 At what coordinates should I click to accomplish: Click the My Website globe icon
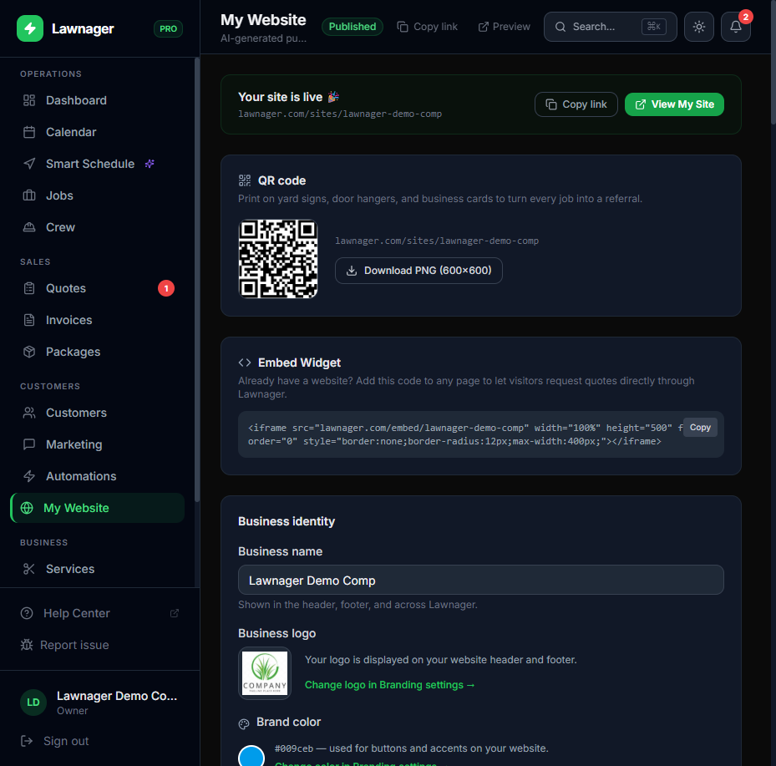[27, 508]
